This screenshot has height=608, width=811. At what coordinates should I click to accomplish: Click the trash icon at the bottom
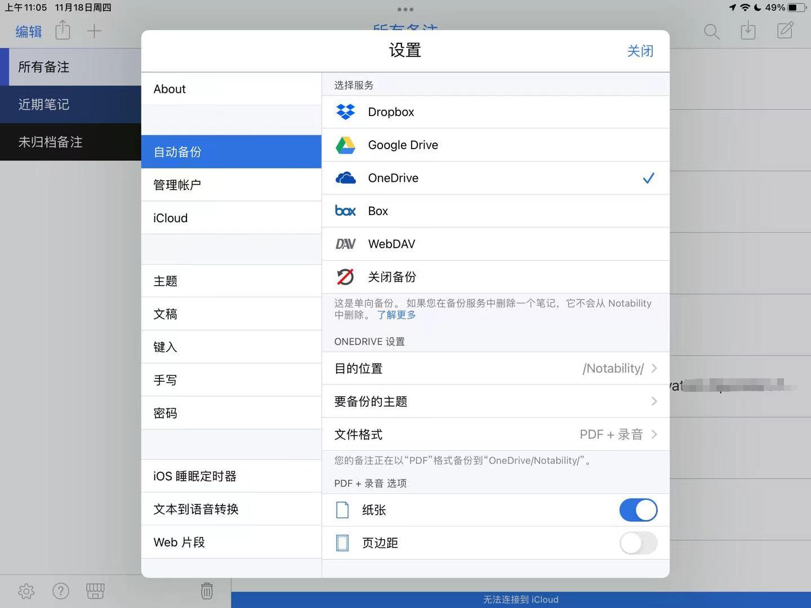[x=207, y=591]
